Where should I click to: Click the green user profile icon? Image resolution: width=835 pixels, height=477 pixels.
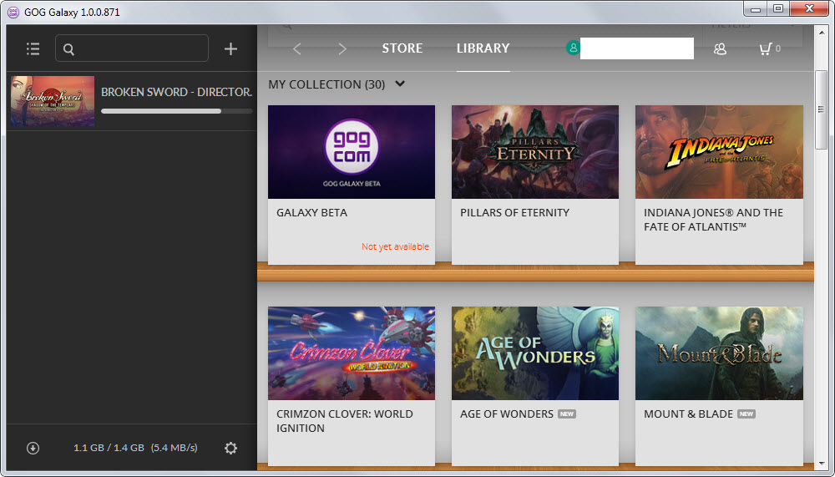(573, 48)
